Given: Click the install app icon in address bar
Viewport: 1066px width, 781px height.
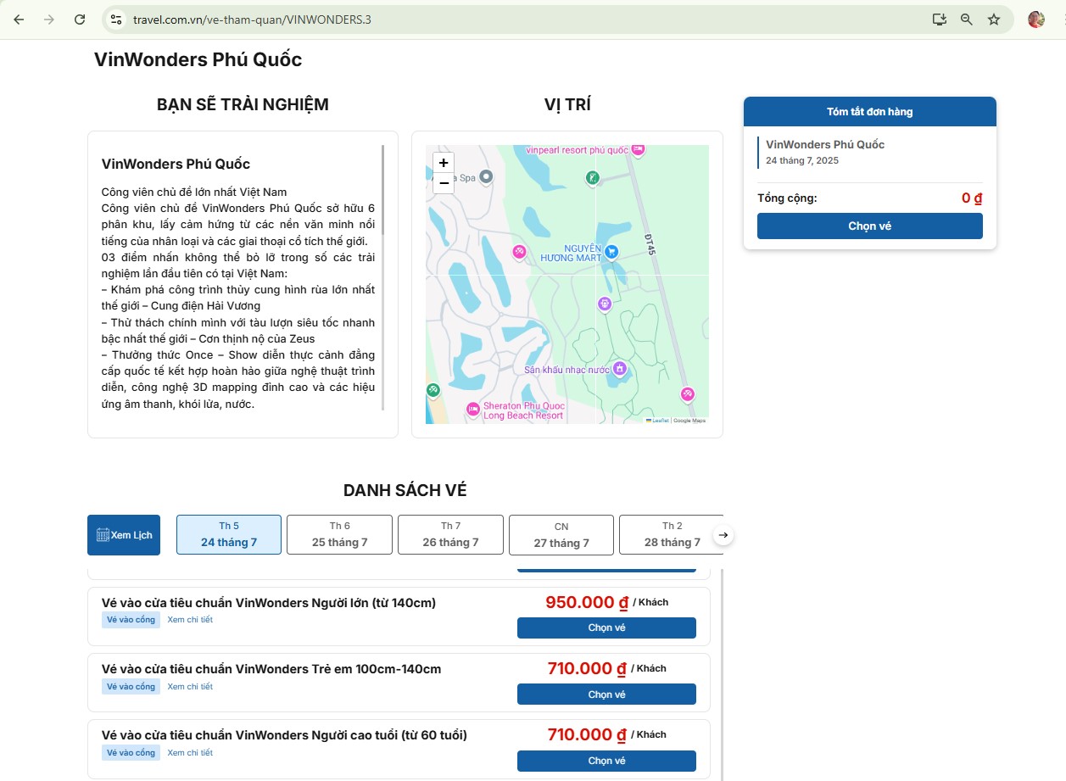Looking at the screenshot, I should coord(939,20).
